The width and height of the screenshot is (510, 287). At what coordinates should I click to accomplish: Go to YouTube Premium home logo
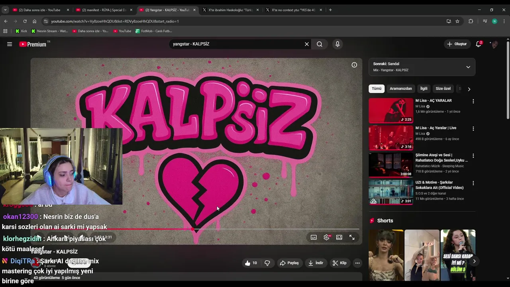tap(33, 44)
